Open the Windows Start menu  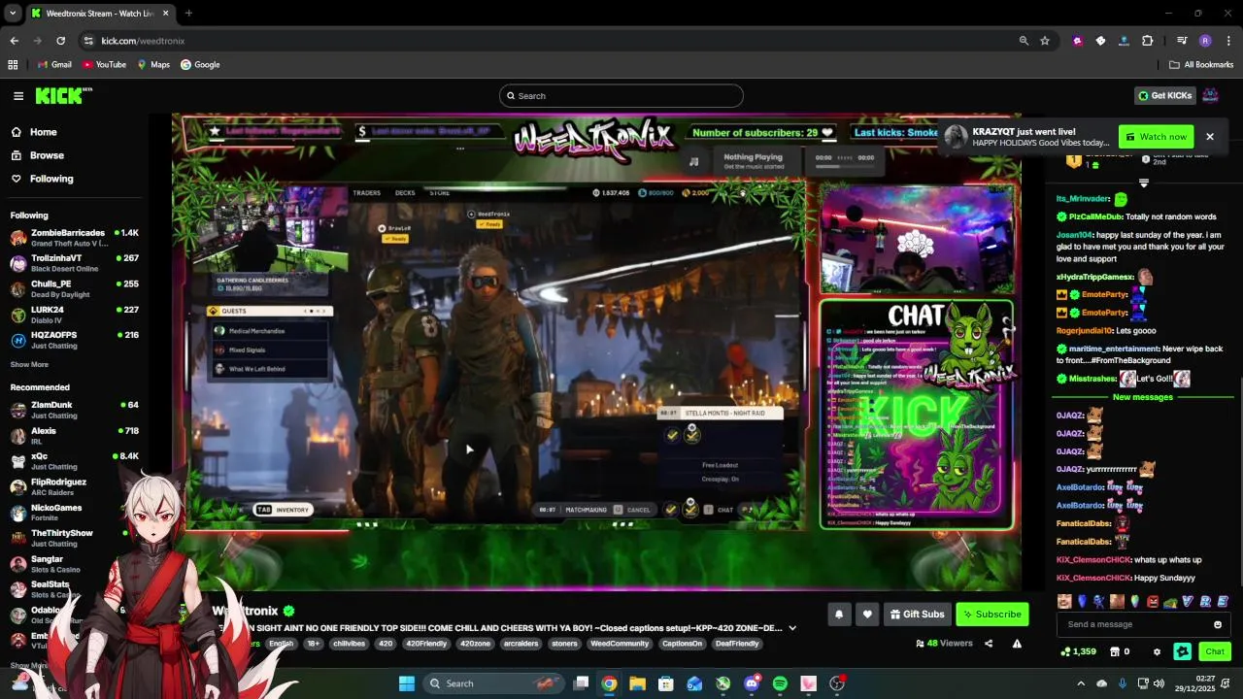tap(406, 683)
